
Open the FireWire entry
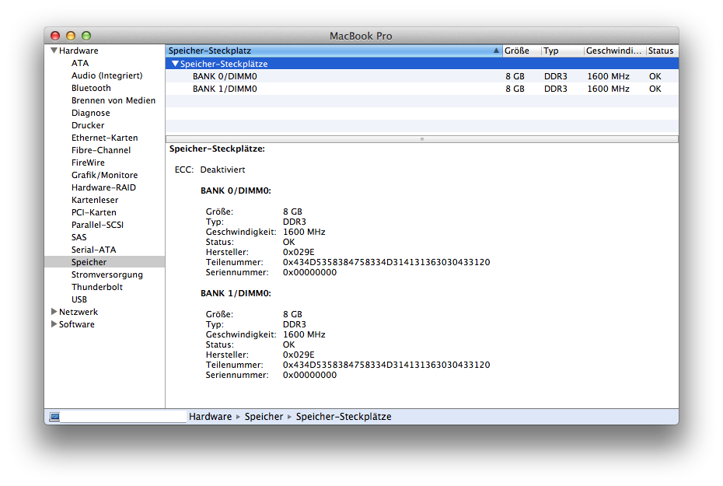coord(88,163)
